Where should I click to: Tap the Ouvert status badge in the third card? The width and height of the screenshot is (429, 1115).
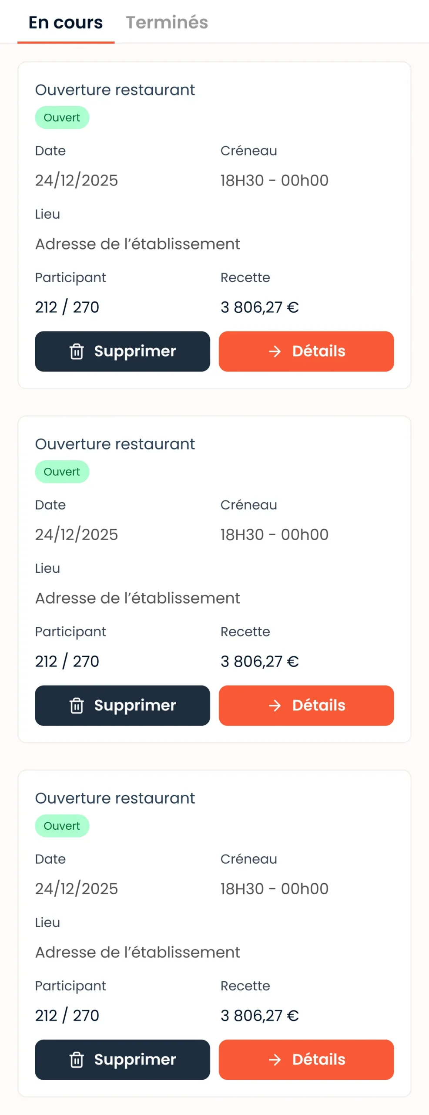[62, 826]
